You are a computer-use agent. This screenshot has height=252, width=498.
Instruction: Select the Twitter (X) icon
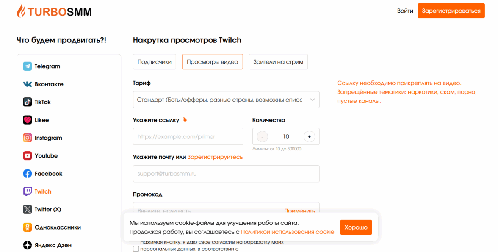[x=28, y=209]
